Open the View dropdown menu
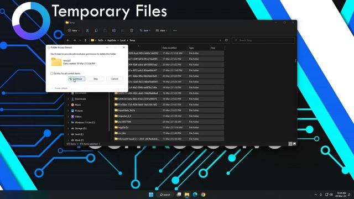 [162, 30]
